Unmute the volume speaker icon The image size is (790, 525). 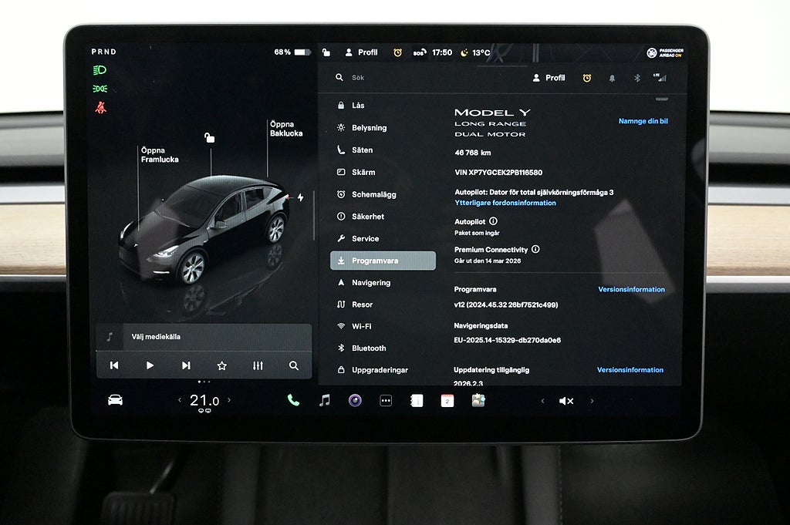566,401
